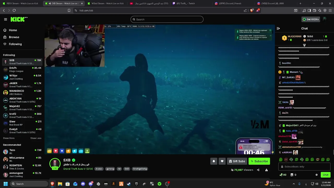Share the SXB stream

coord(258,170)
